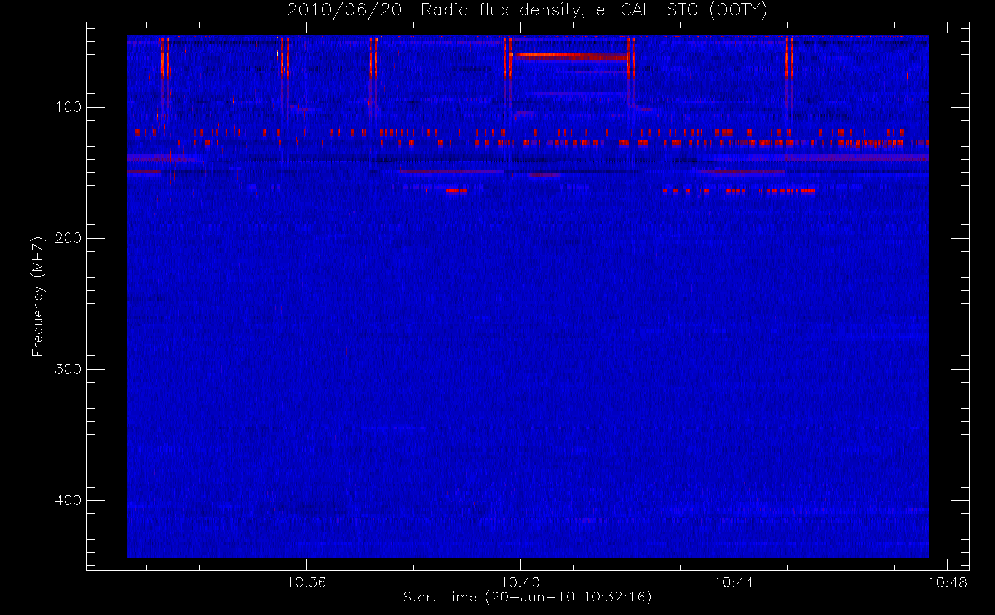995x615 pixels.
Task: Click the 10:40 time axis label
Action: click(520, 582)
